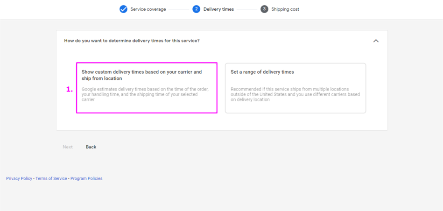The image size is (443, 211).
Task: Click the 'How do you want to determine delivery times' header
Action: 132,41
